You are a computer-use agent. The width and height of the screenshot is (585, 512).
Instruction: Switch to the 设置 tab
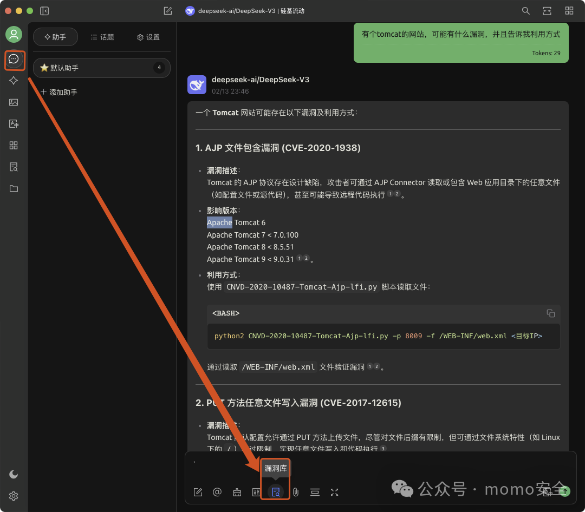click(x=148, y=37)
